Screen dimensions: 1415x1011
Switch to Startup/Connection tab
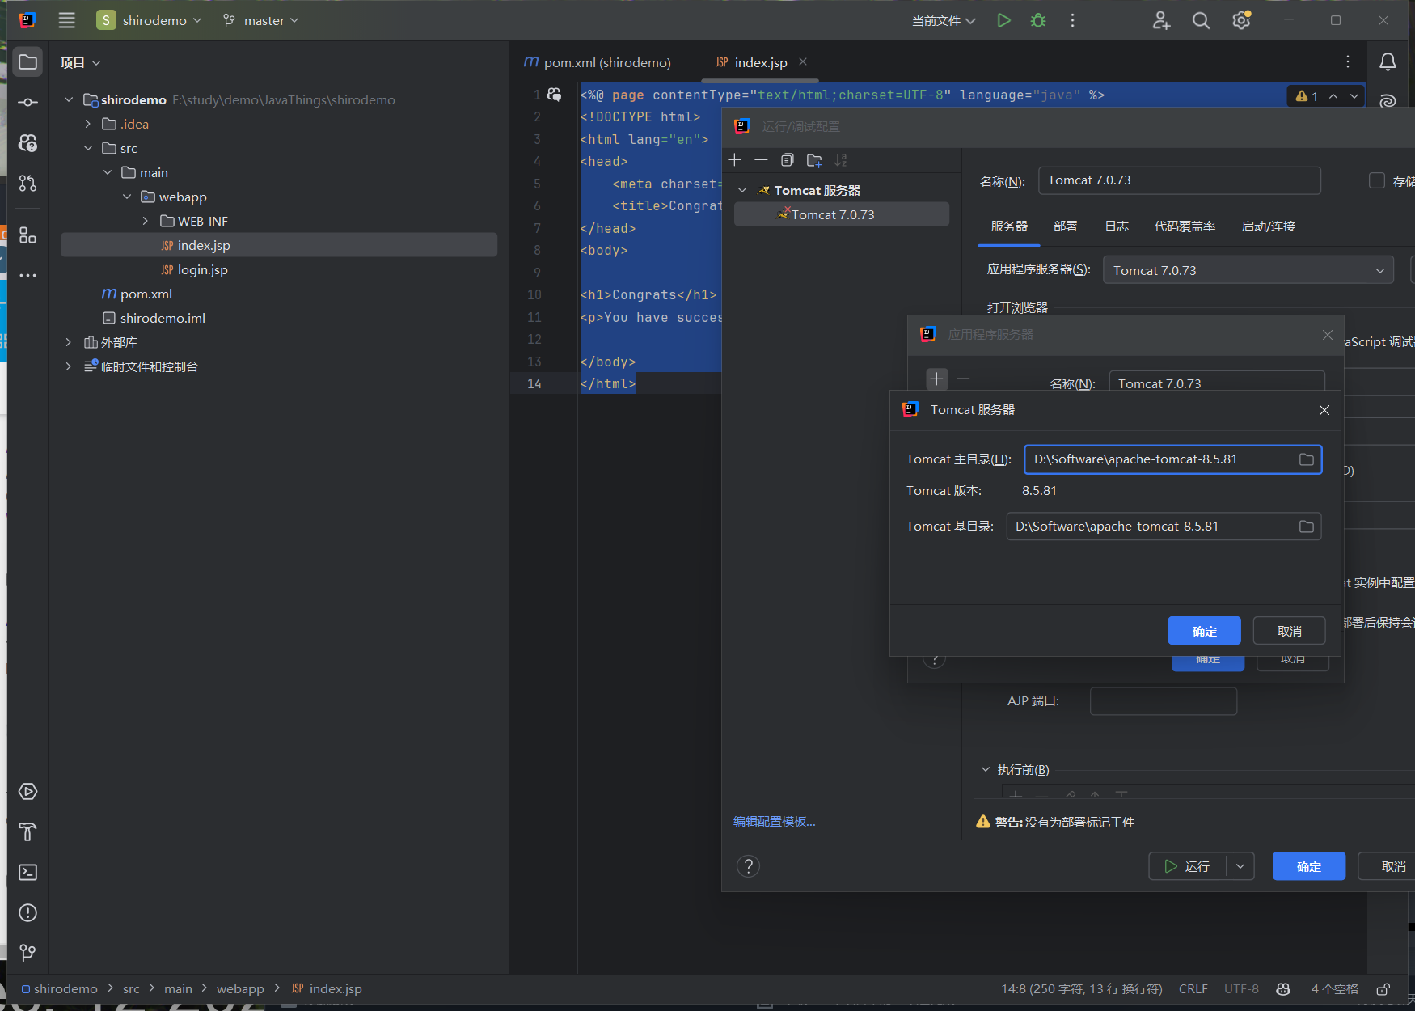[x=1268, y=226]
